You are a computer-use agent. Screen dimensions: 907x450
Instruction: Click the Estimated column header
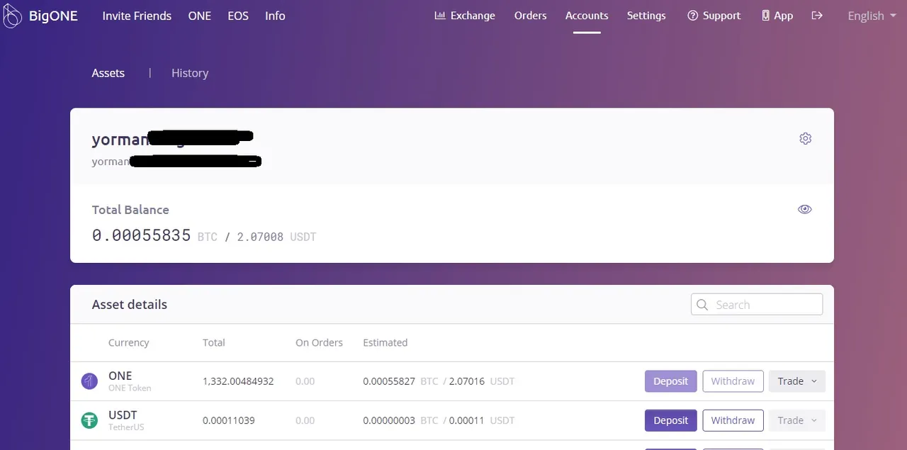coord(385,342)
